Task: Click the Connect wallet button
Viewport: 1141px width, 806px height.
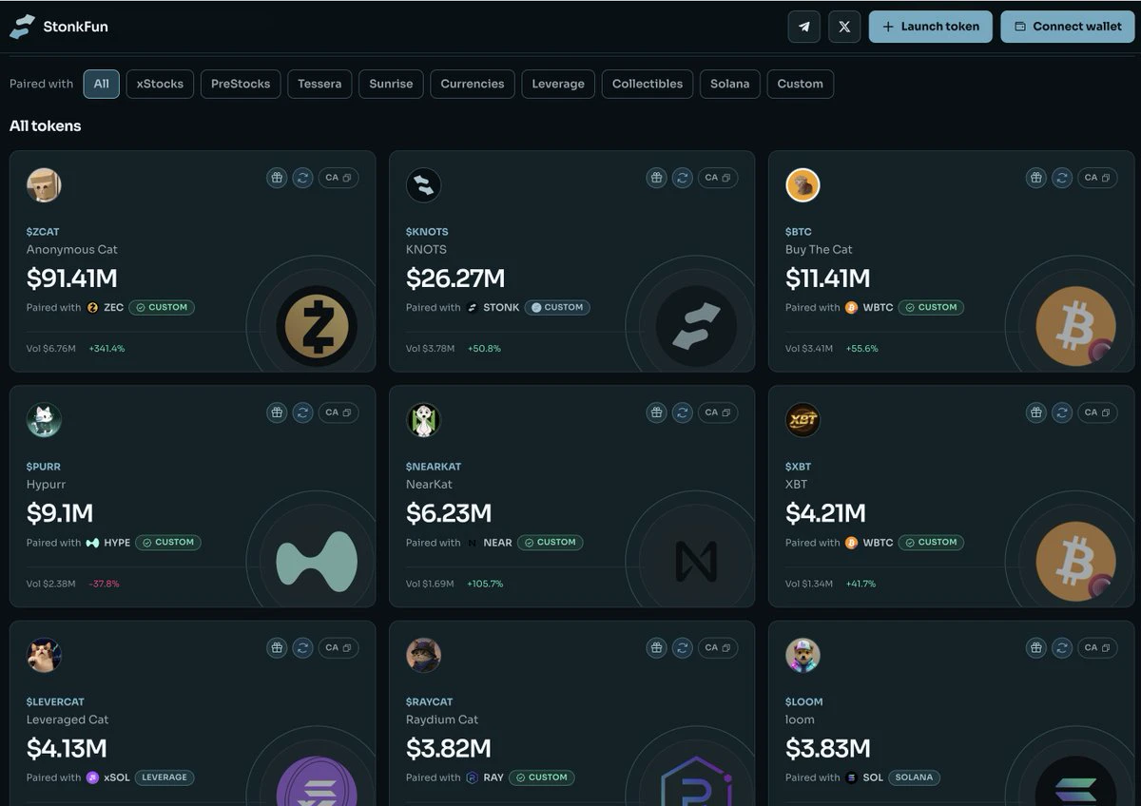Action: (1068, 27)
